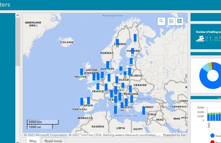Switch to the Map tab
The height and width of the screenshot is (143, 221).
33,141
